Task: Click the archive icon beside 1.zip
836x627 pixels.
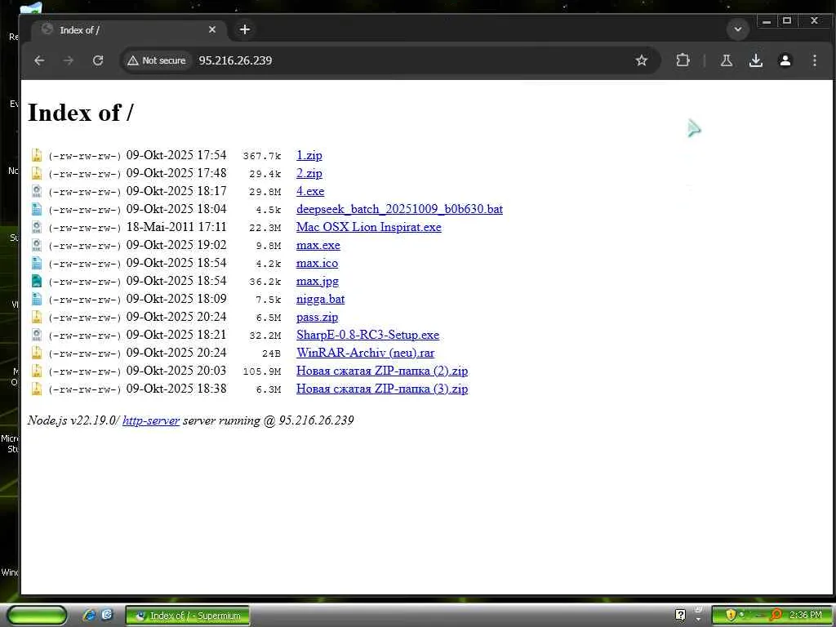Action: point(36,155)
